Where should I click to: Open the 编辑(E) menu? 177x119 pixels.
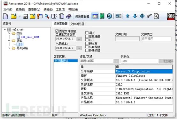pos(48,10)
